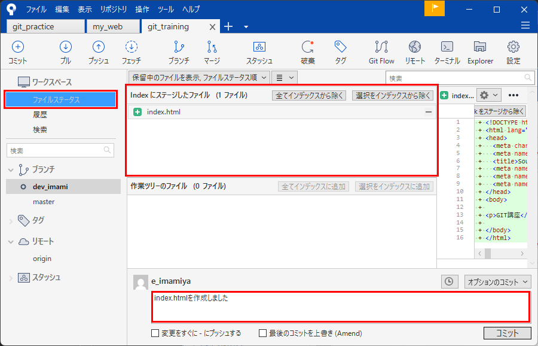The image size is (538, 346).
Task: Open the Repository (リポジトリ) menu
Action: tap(114, 10)
